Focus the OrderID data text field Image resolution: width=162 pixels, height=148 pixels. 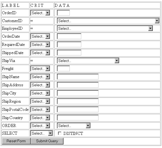pos(63,13)
